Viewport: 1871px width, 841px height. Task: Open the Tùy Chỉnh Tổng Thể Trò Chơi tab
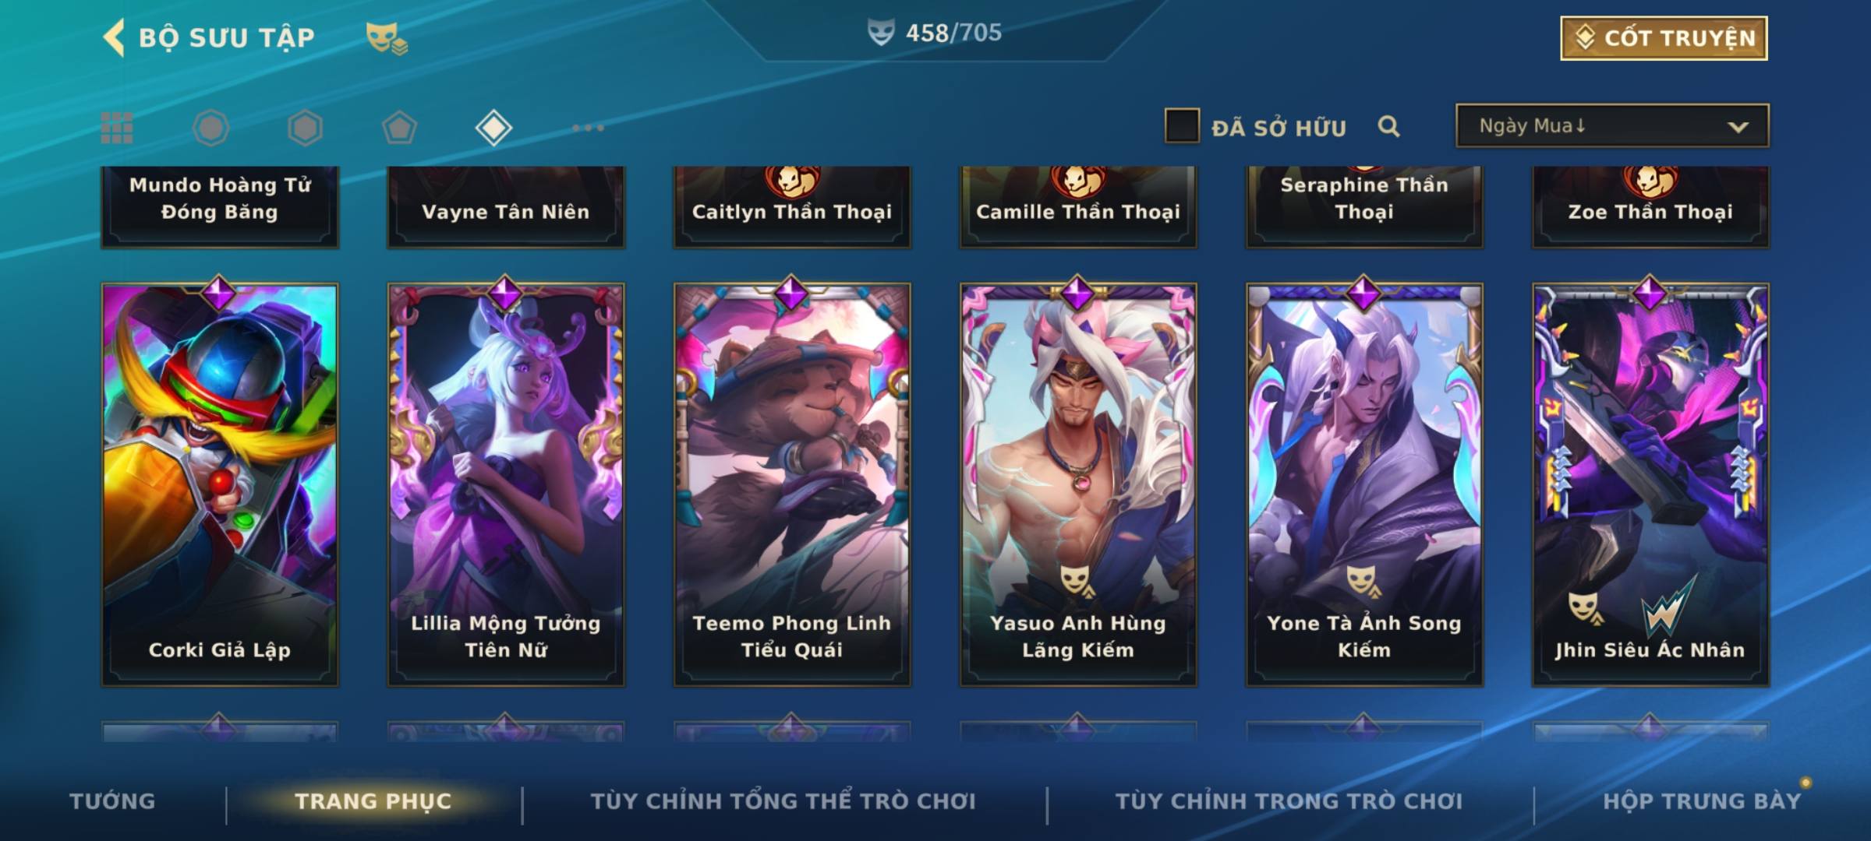(x=783, y=801)
